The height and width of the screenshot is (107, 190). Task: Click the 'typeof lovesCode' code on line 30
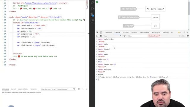pos(42,42)
